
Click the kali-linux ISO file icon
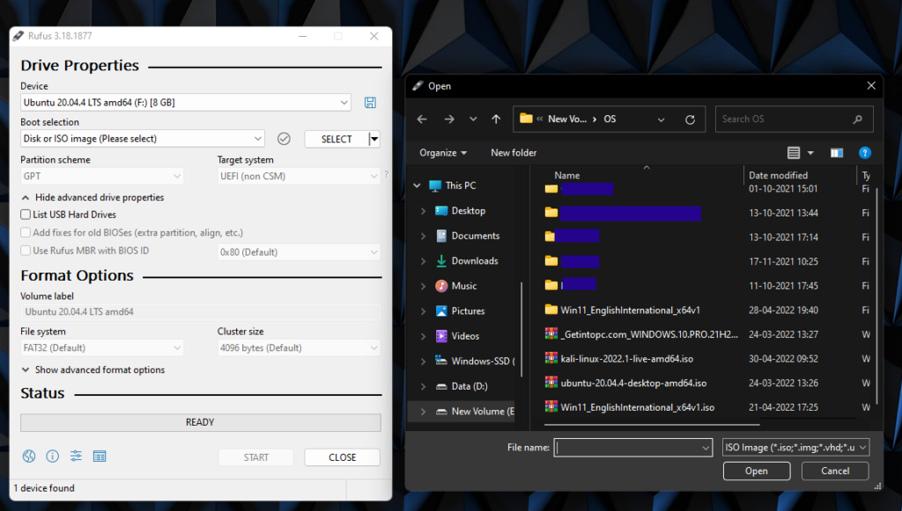click(551, 358)
